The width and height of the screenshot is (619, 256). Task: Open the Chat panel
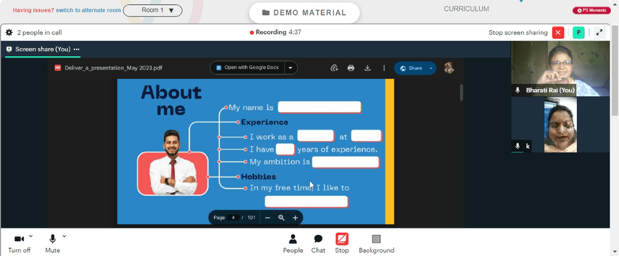(x=318, y=244)
